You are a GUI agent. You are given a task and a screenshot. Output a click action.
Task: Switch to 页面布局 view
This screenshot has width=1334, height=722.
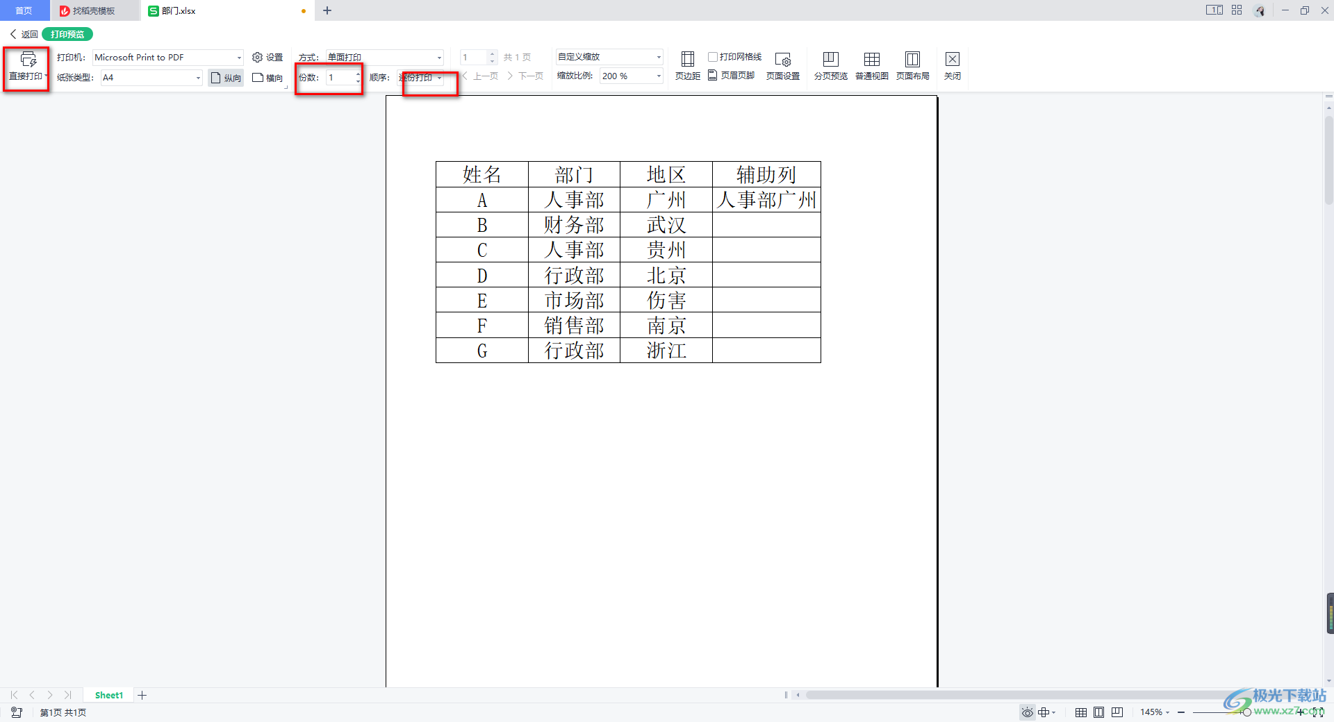[x=912, y=67]
